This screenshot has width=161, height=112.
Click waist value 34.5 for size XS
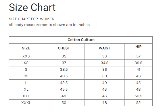pyautogui.click(x=104, y=63)
